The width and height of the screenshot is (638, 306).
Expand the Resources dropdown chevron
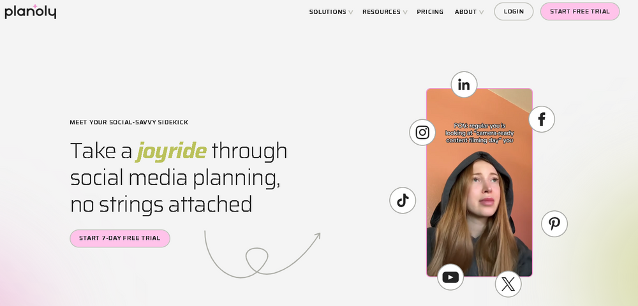(x=405, y=12)
